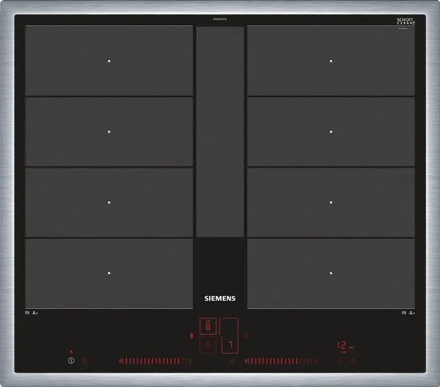The image size is (440, 387).
Task: Tap center dot of bottom-right cooking zone
Action: click(331, 273)
